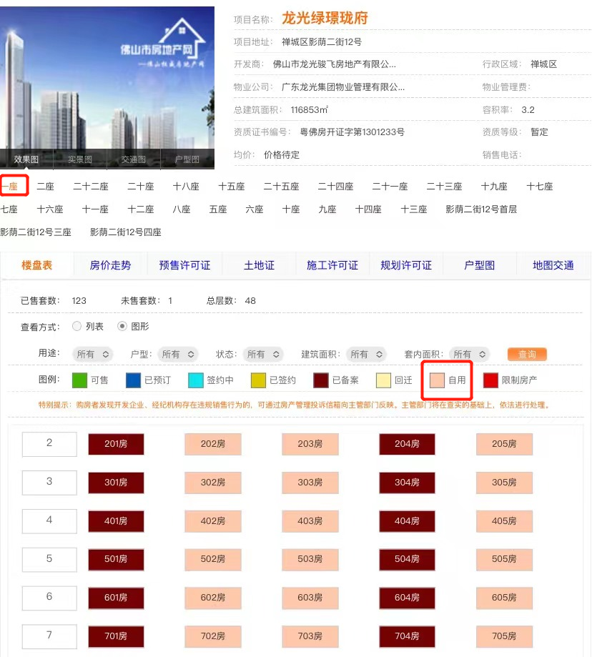Select building 十九座

[494, 187]
